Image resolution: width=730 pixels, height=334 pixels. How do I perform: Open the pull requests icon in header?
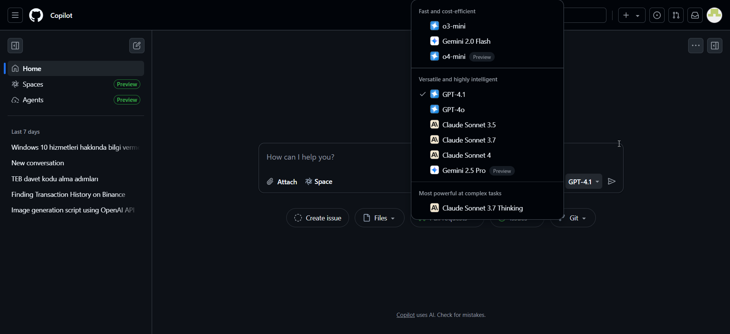(676, 15)
